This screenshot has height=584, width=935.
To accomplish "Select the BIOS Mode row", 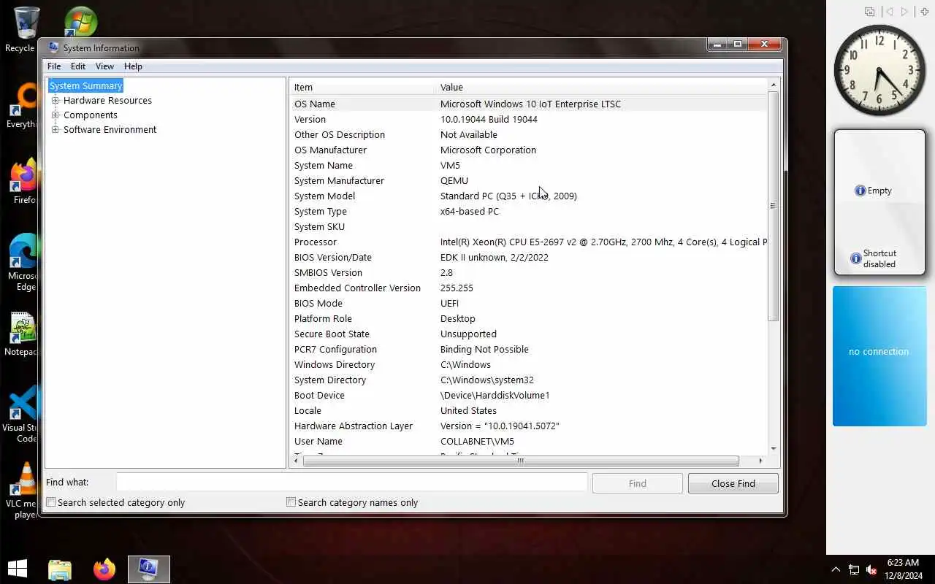I will click(528, 303).
